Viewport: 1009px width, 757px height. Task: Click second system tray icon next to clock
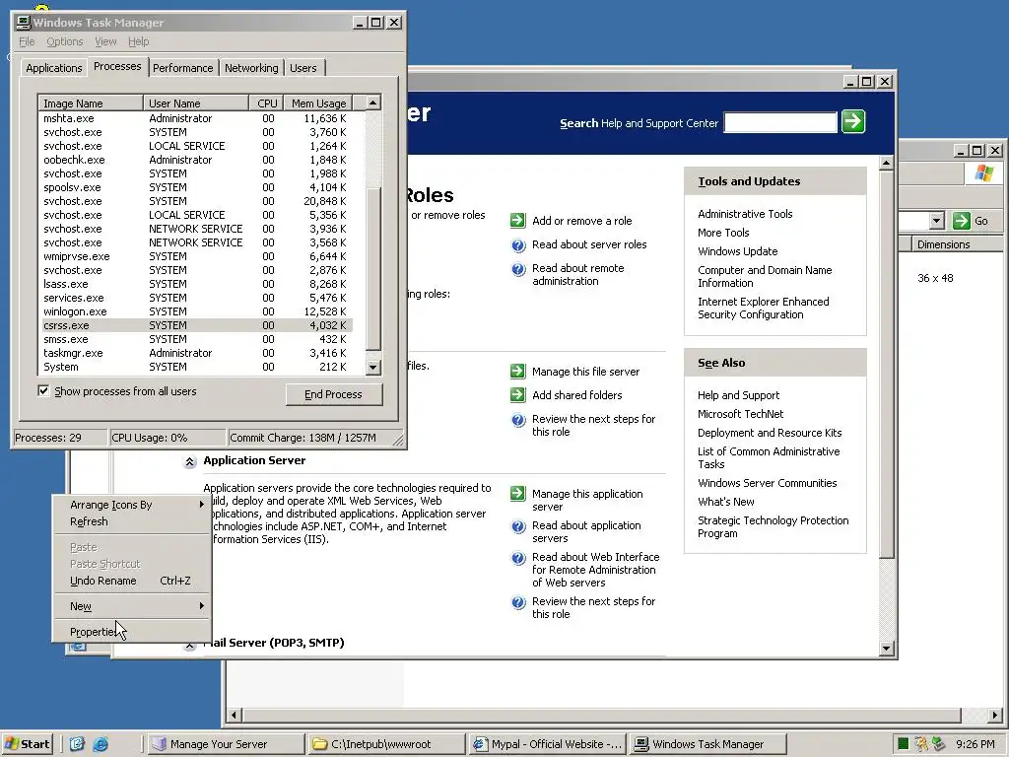pos(921,744)
